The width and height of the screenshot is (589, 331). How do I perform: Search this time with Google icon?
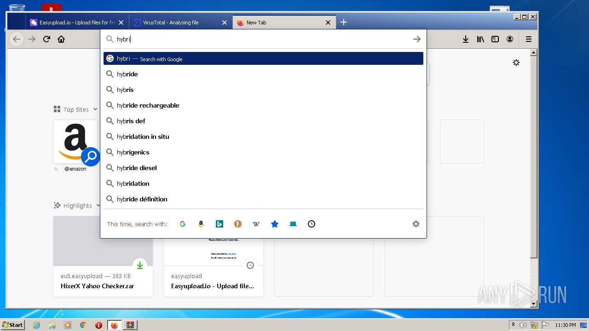pyautogui.click(x=183, y=224)
